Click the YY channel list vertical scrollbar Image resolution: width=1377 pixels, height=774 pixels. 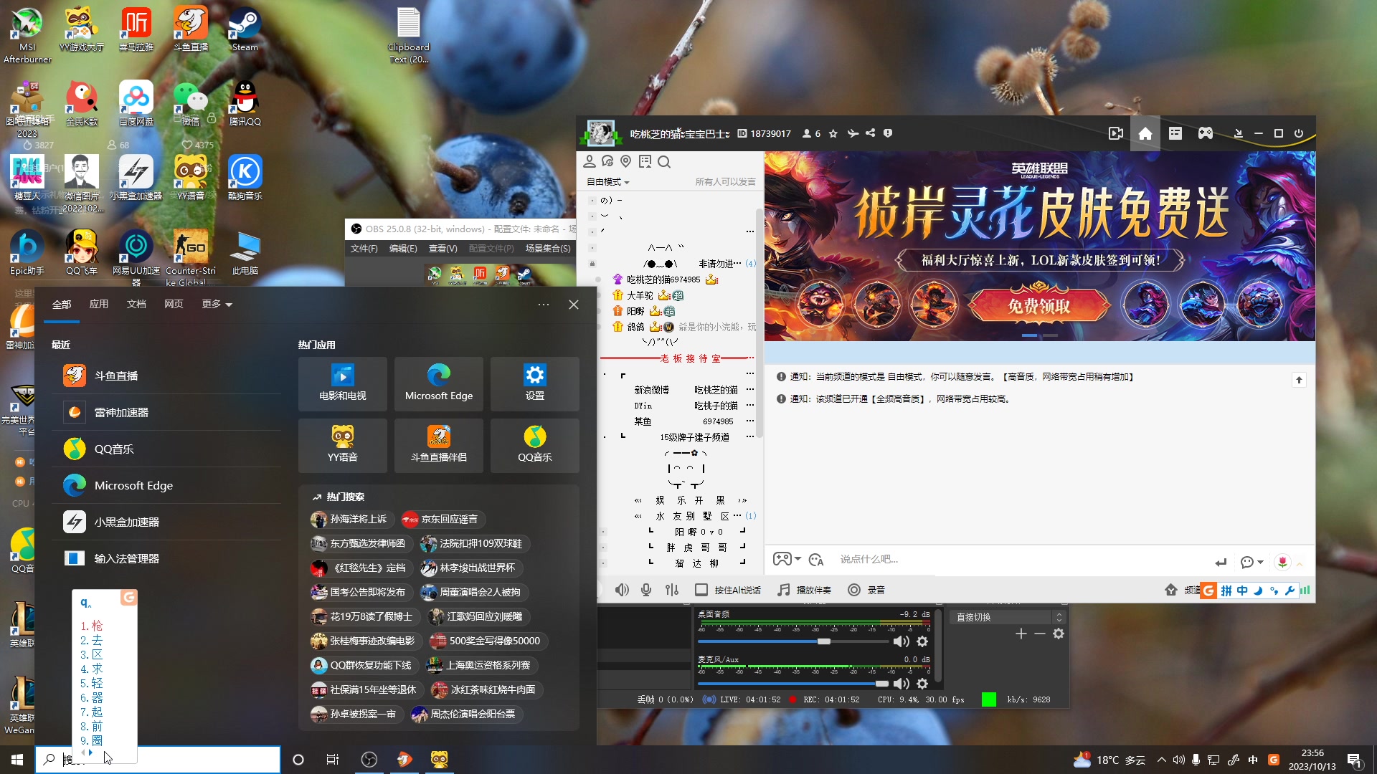pyautogui.click(x=759, y=322)
